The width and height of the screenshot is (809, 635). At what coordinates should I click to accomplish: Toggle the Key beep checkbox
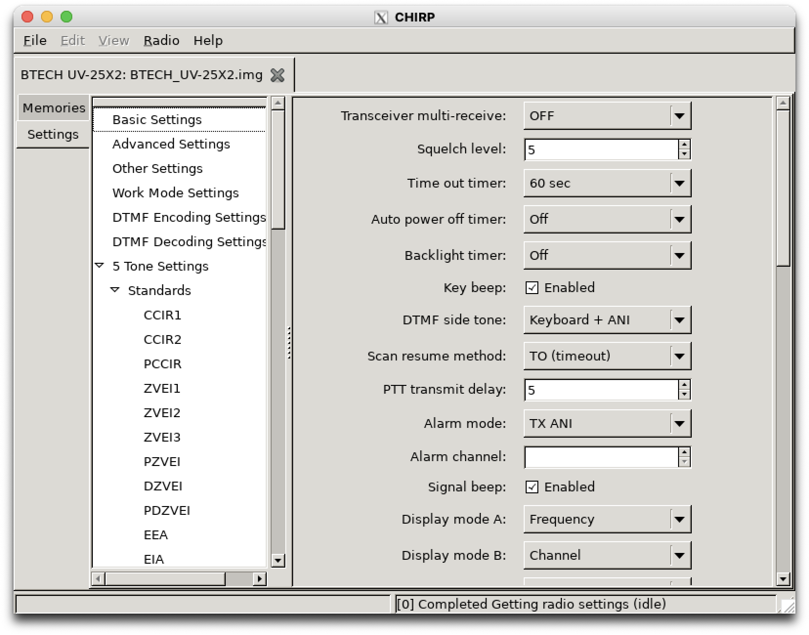[532, 288]
